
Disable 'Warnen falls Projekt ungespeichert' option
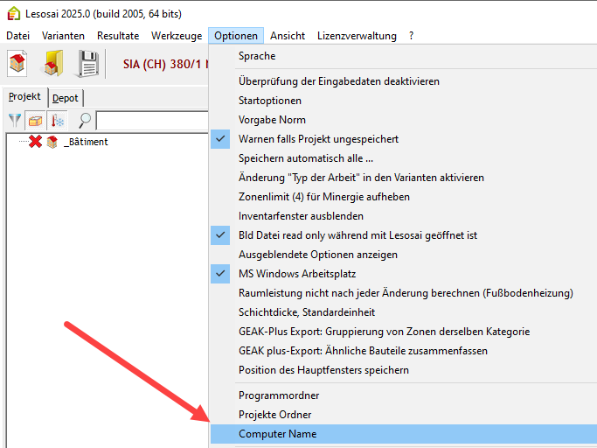[319, 139]
